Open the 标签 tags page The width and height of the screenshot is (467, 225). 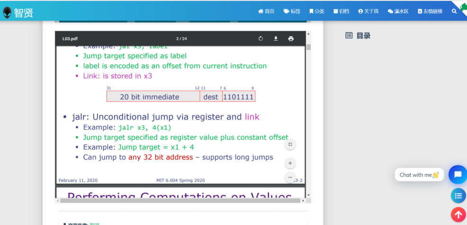click(292, 11)
